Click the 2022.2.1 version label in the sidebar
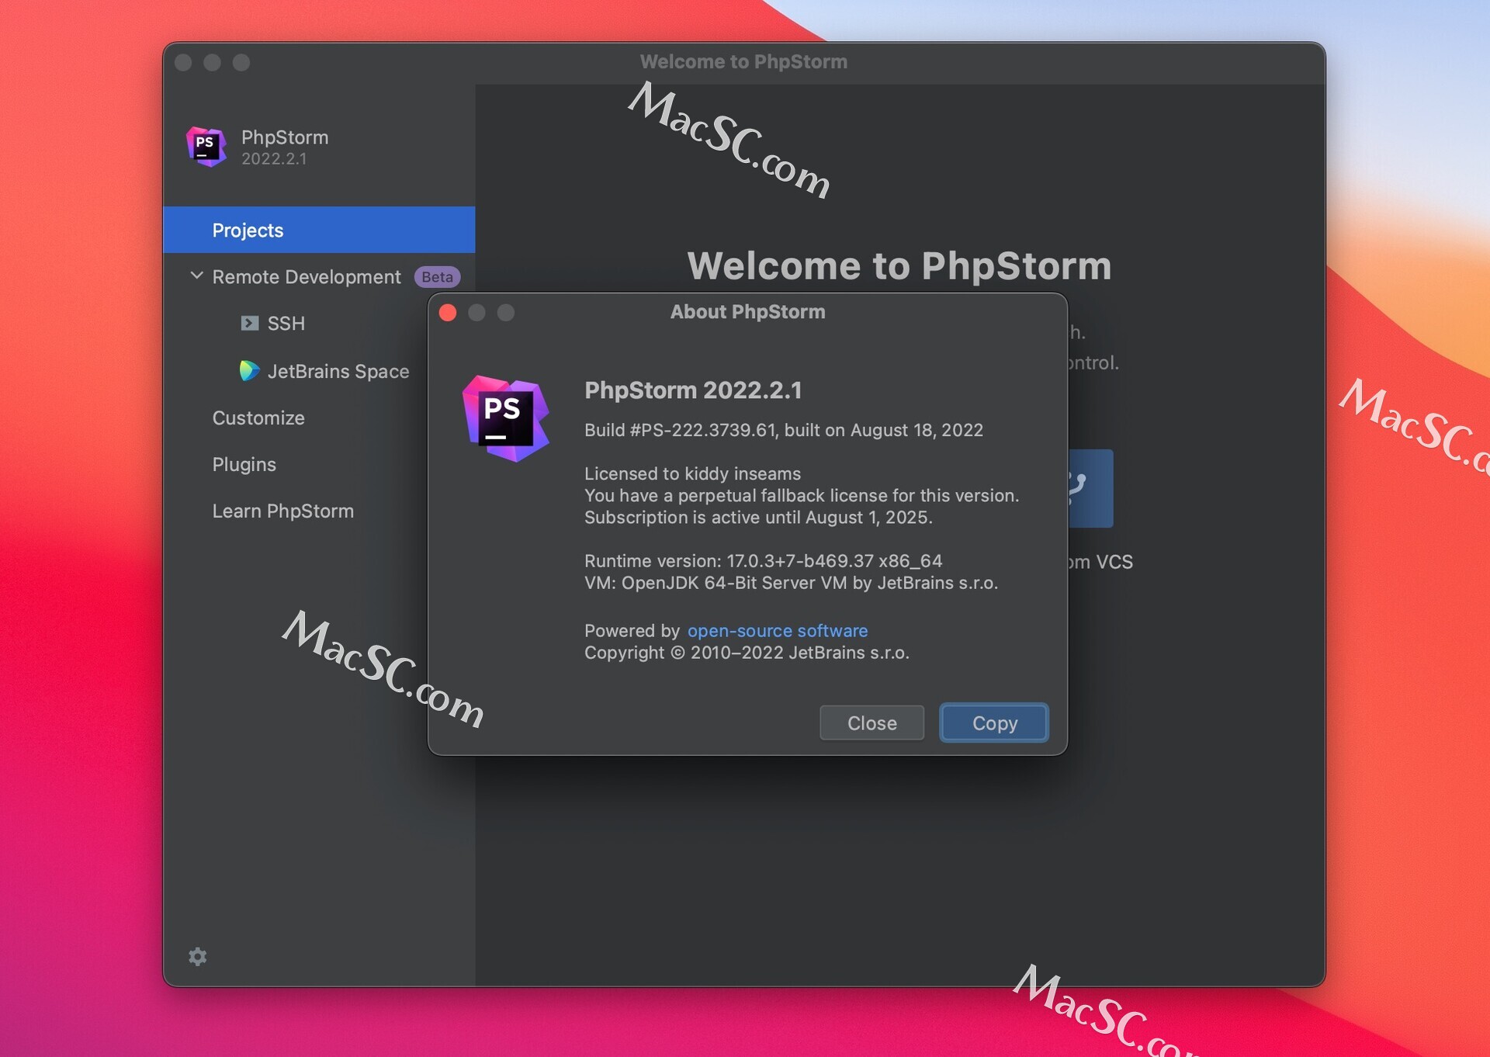1490x1057 pixels. 274,158
